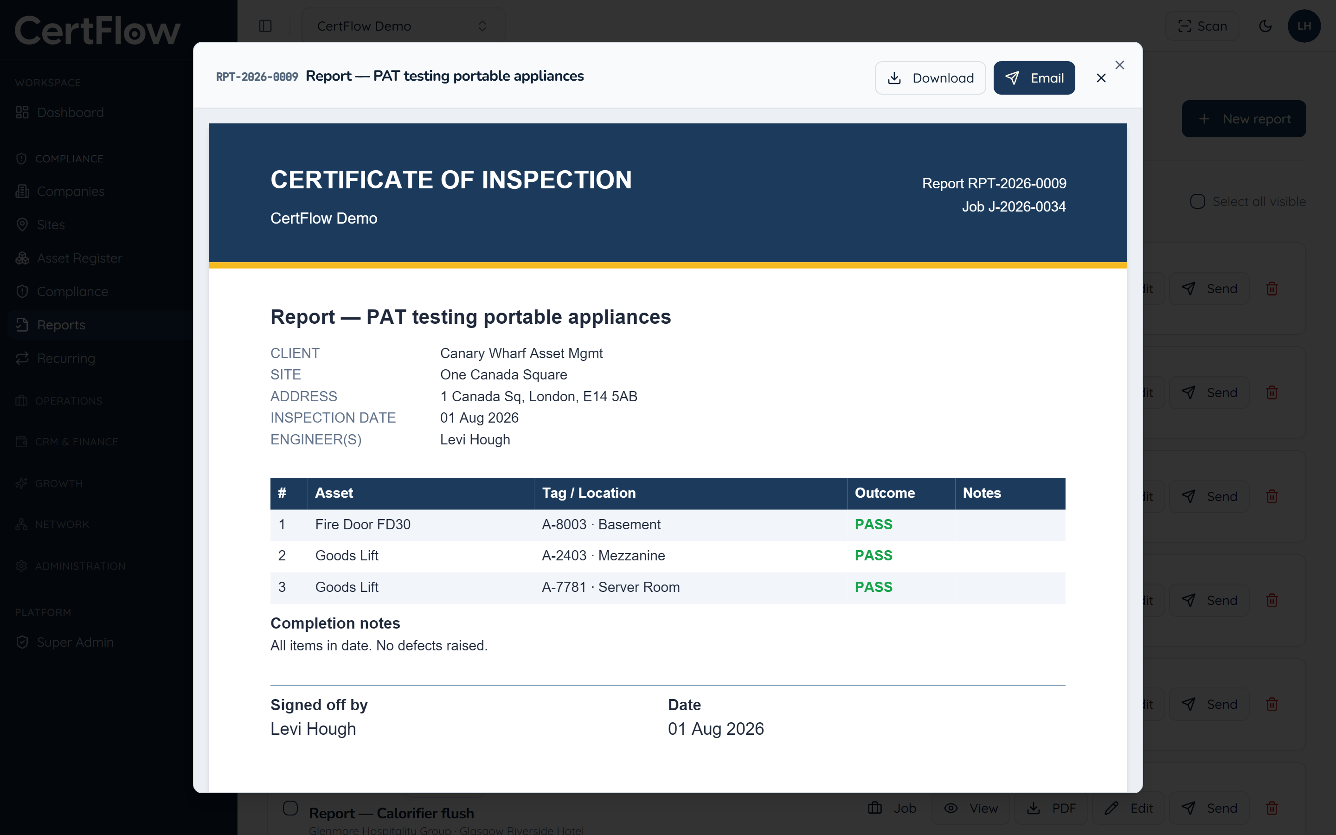Click View eye button in Calorifier flush row
The image size is (1336, 835).
pos(970,808)
